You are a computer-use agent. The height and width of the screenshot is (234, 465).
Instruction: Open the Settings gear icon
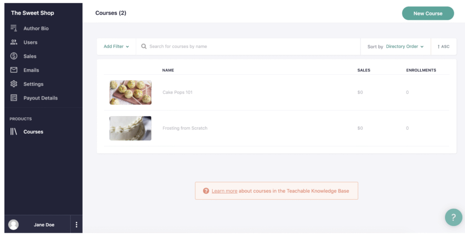tap(14, 84)
